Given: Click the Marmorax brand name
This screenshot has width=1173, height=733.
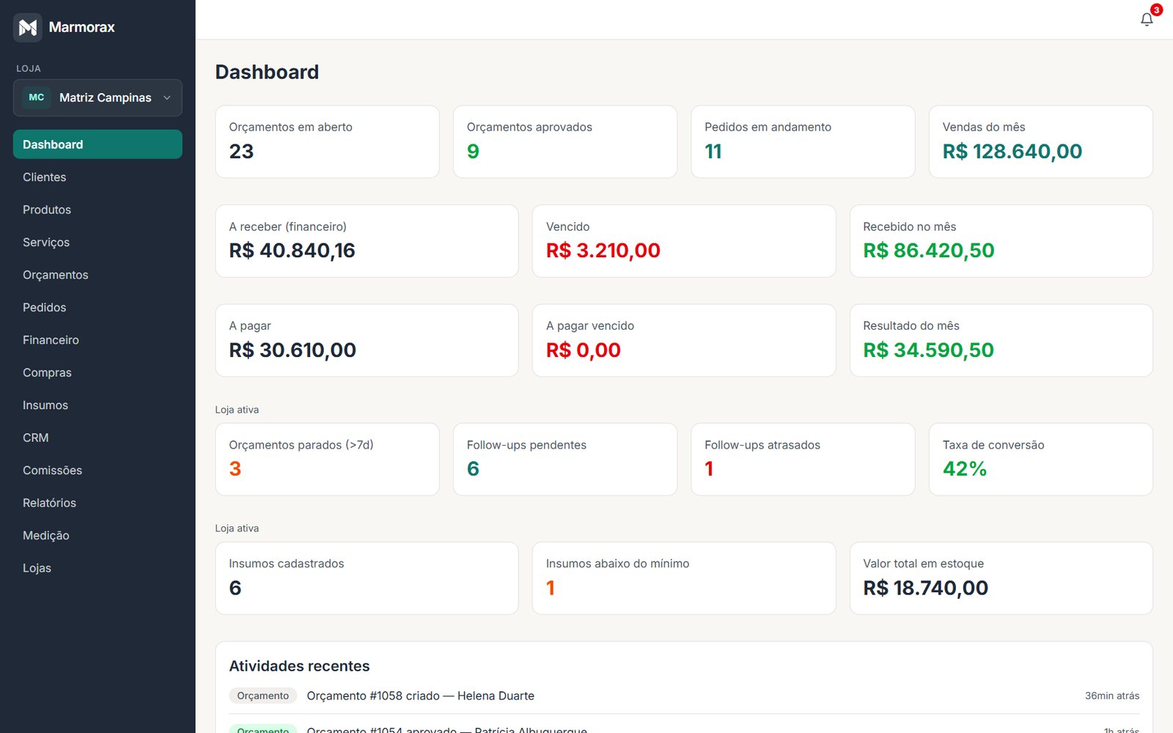Looking at the screenshot, I should [x=82, y=27].
